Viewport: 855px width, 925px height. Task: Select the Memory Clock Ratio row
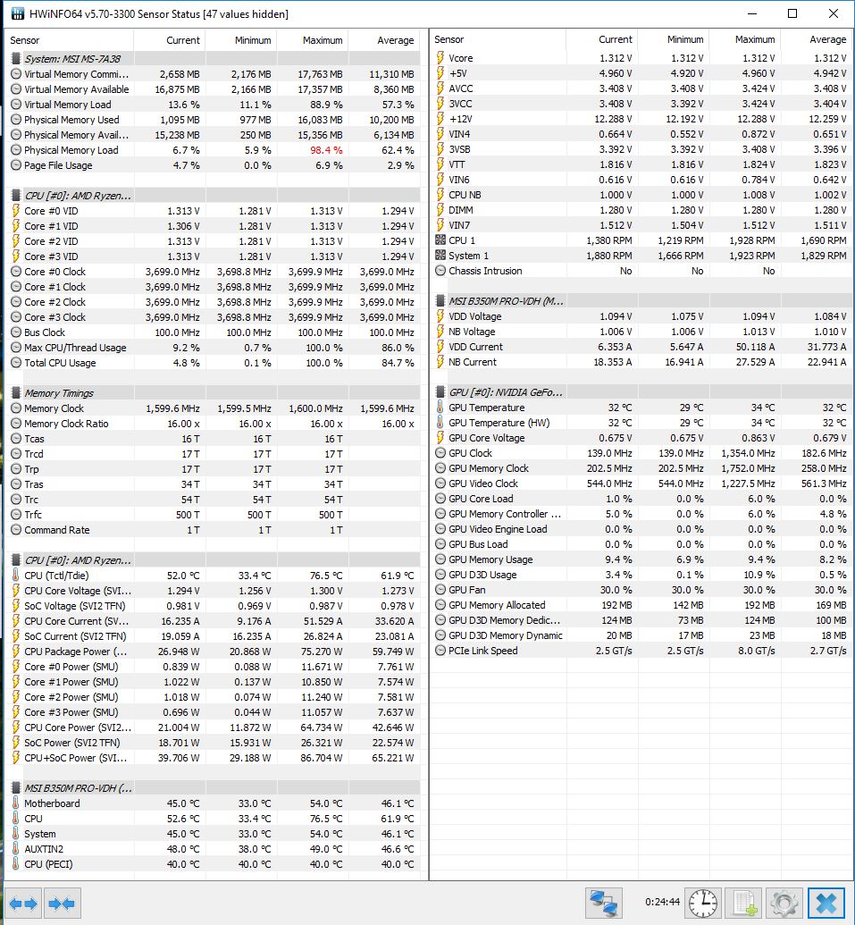214,424
